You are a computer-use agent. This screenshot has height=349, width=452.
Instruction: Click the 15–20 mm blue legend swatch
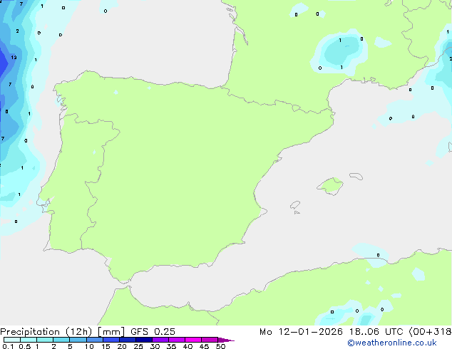[x=111, y=340]
